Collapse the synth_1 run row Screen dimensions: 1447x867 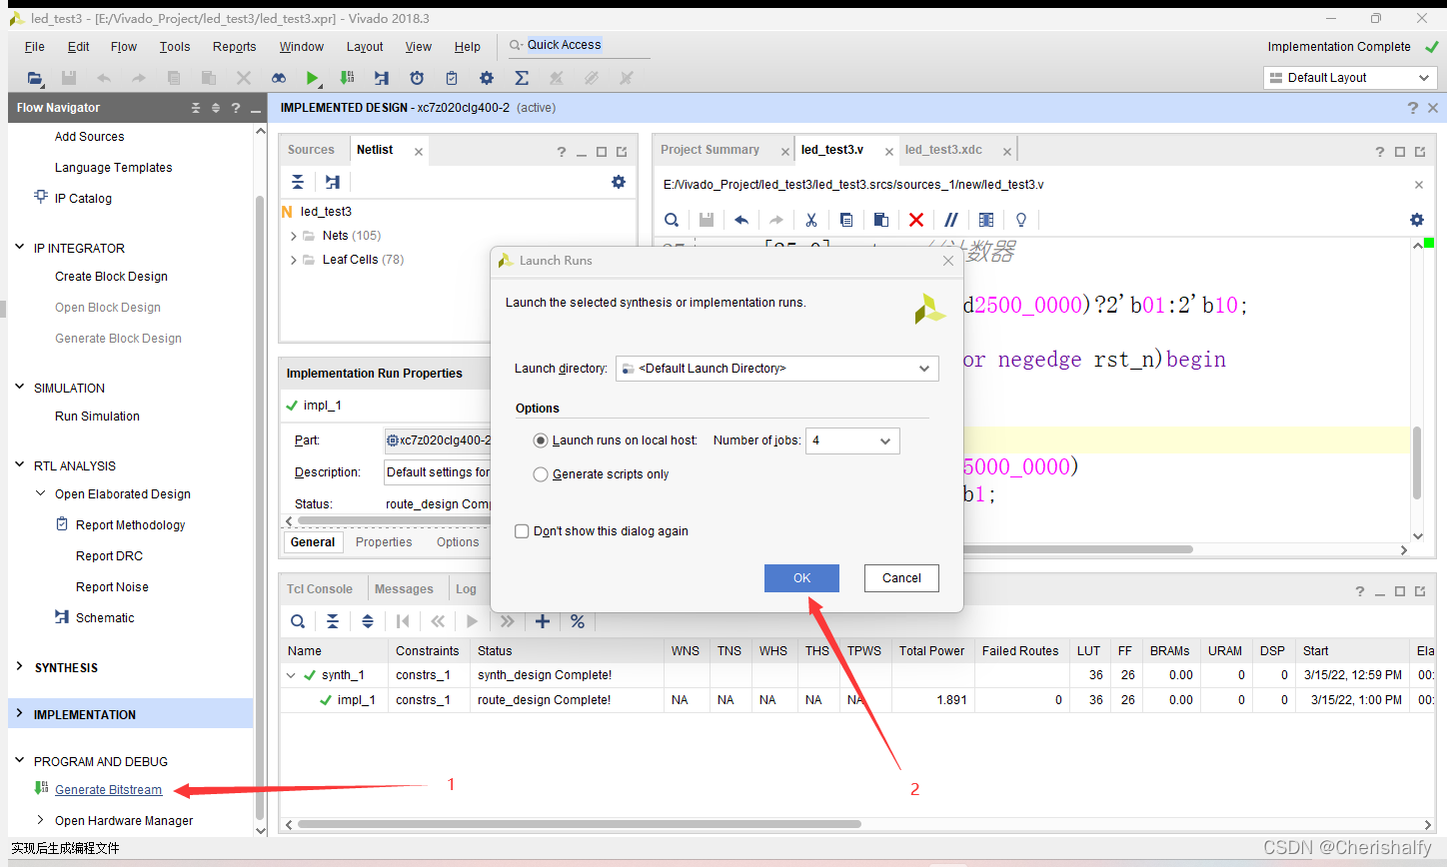[x=292, y=675]
